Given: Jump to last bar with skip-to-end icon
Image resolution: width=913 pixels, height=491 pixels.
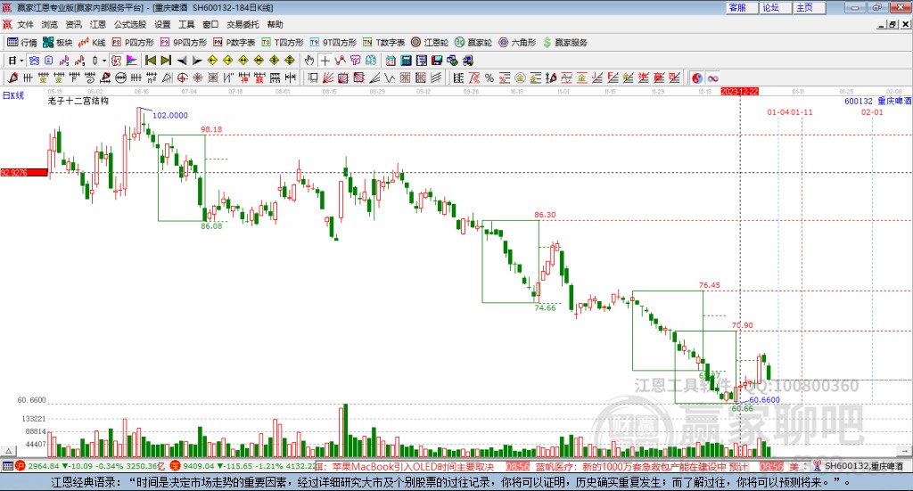Looking at the screenshot, I should (x=166, y=61).
